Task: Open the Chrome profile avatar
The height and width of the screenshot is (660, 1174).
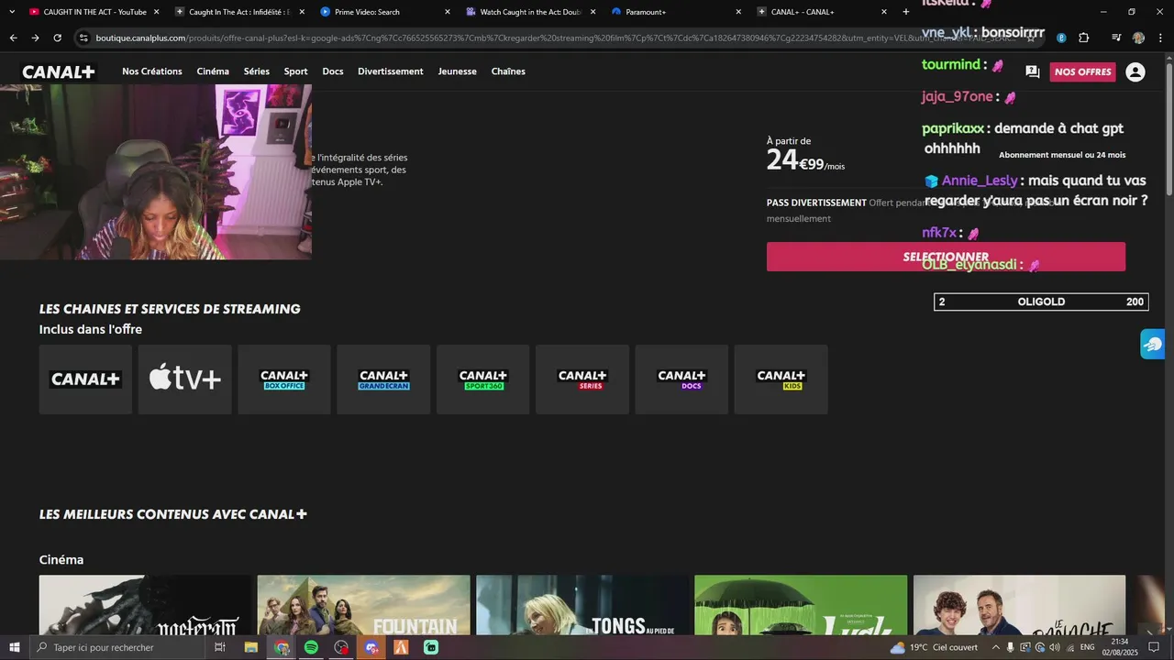Action: pos(1139,38)
